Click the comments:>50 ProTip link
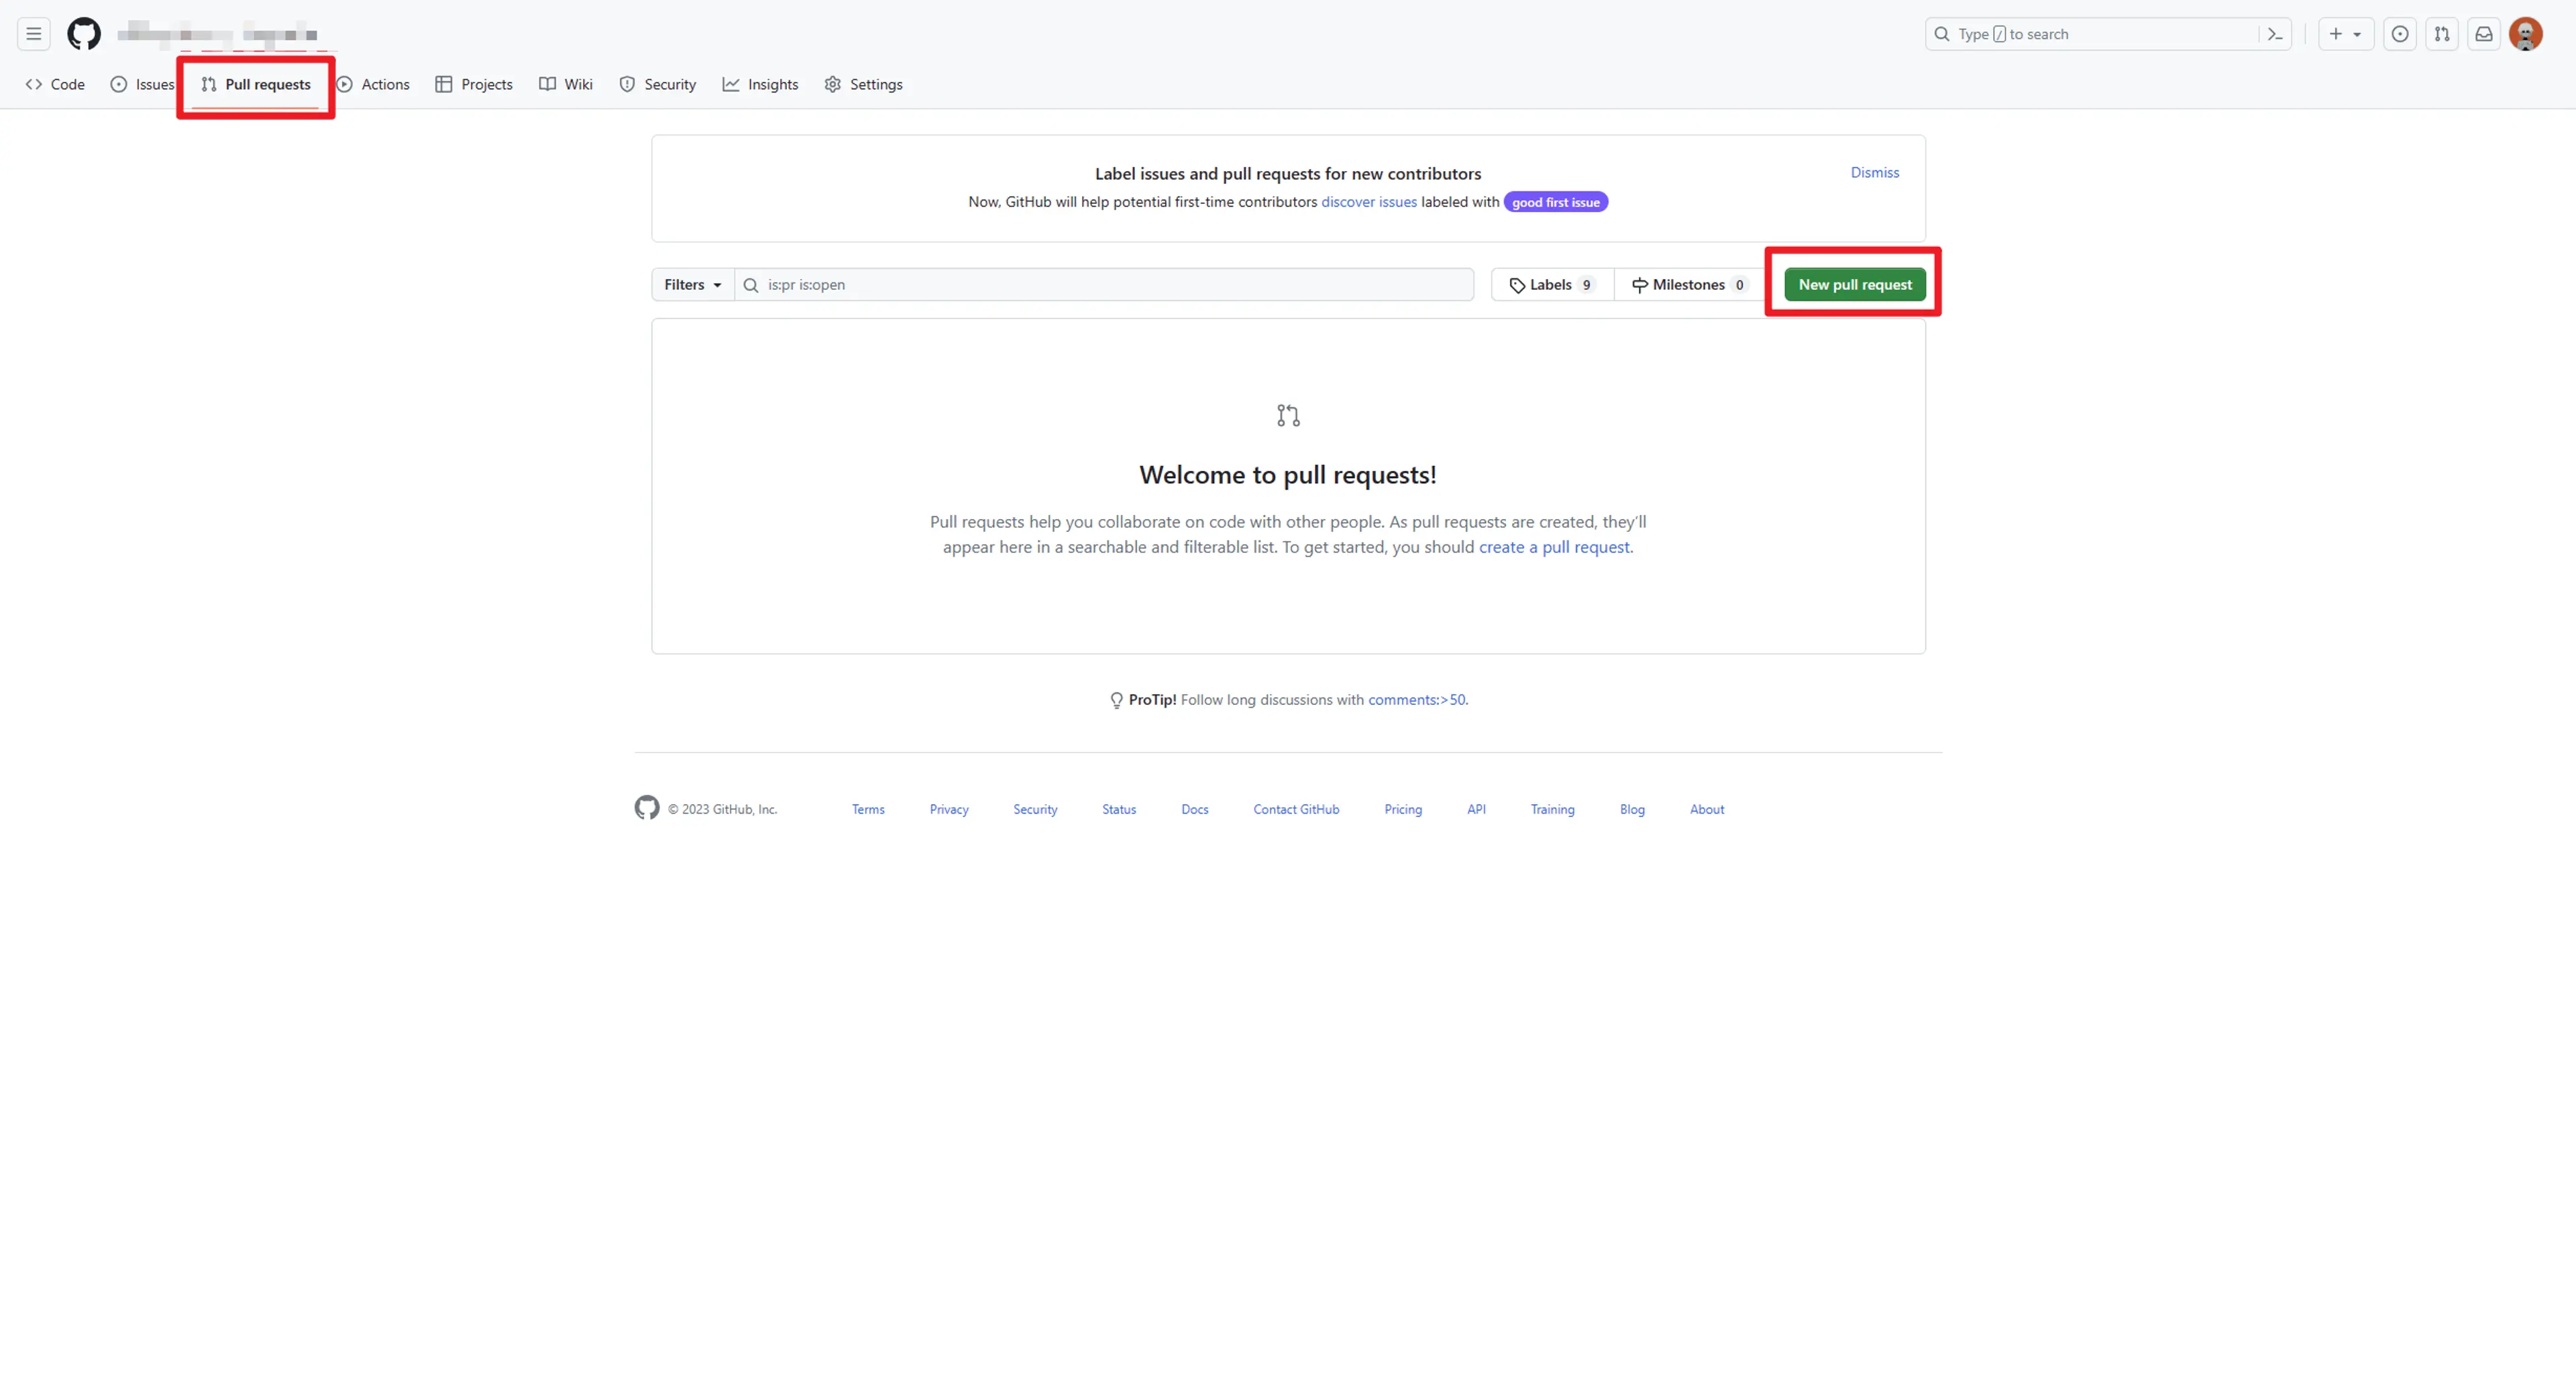This screenshot has height=1385, width=2576. (1416, 699)
